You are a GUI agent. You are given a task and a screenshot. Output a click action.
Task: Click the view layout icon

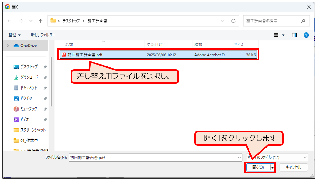pyautogui.click(x=276, y=35)
